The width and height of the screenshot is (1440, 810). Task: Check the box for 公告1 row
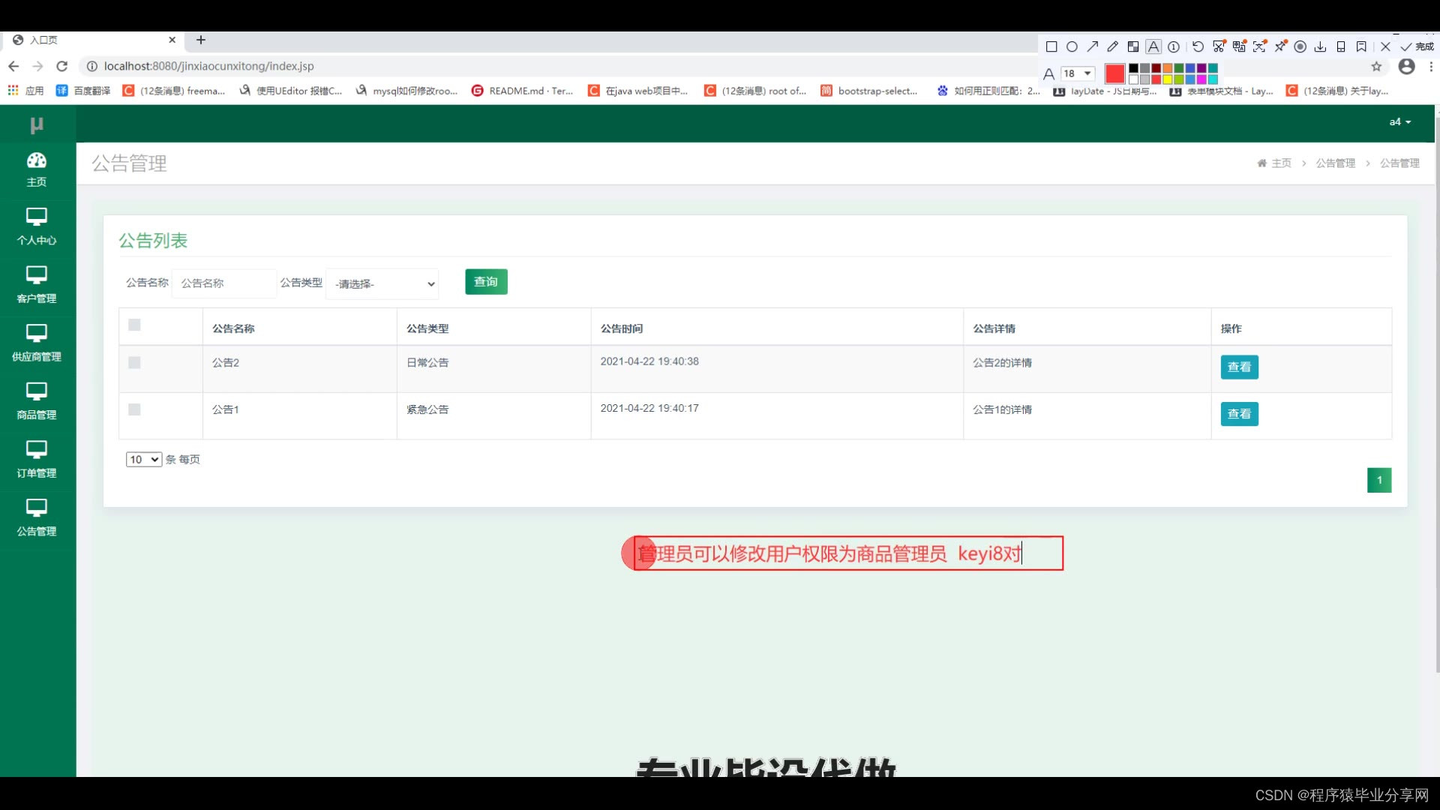point(134,409)
